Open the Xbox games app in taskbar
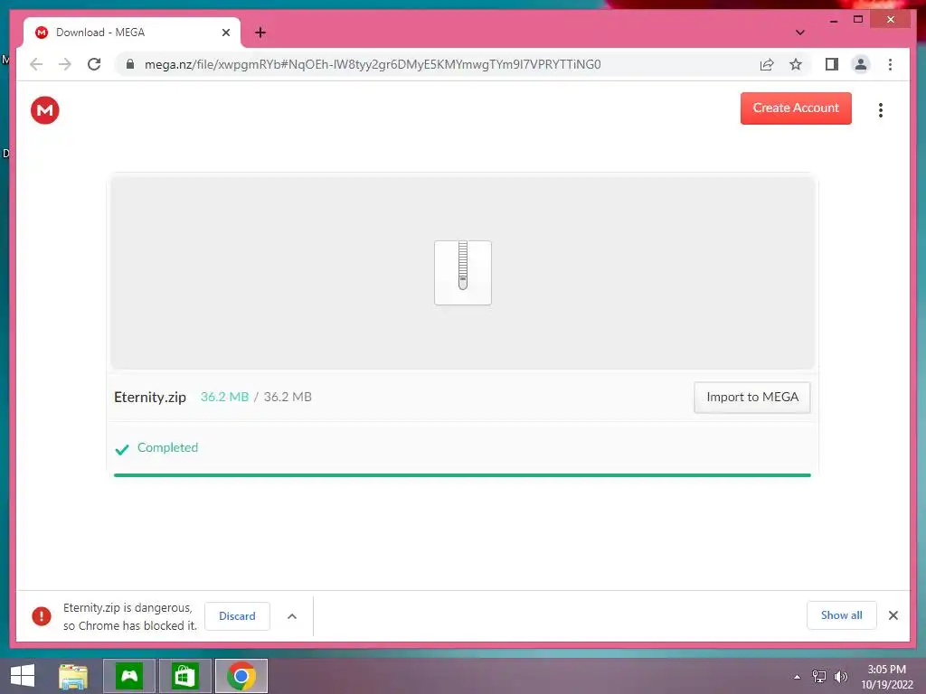 pyautogui.click(x=129, y=676)
